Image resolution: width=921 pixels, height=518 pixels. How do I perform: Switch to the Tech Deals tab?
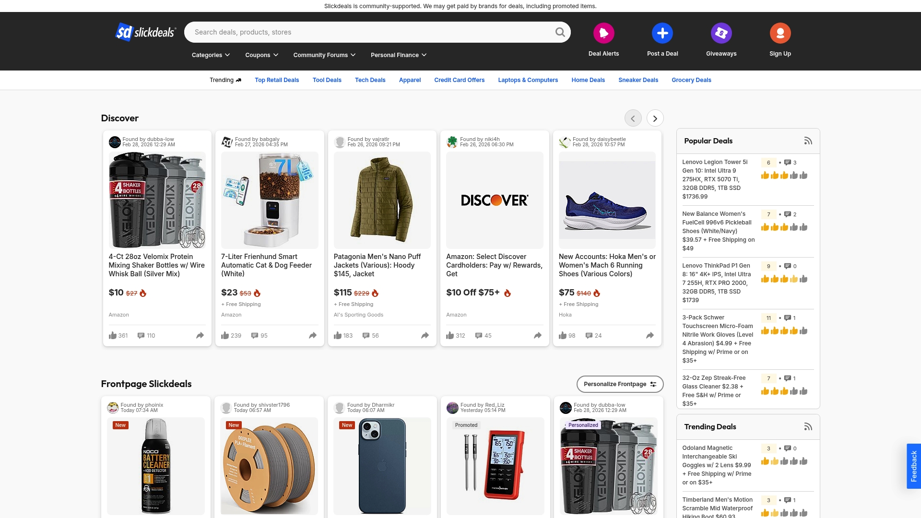click(370, 80)
